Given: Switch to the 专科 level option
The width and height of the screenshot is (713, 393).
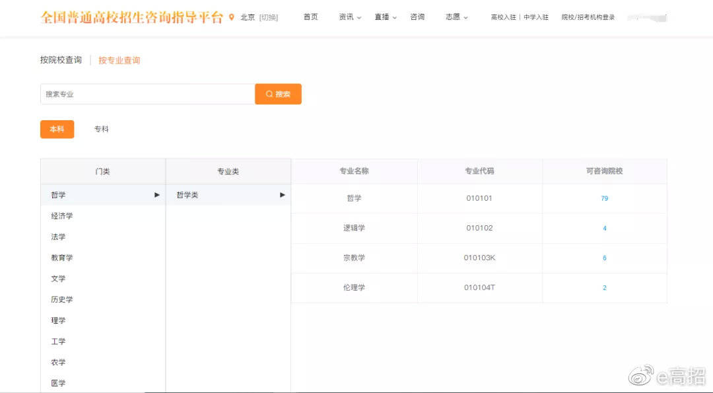Looking at the screenshot, I should point(102,129).
